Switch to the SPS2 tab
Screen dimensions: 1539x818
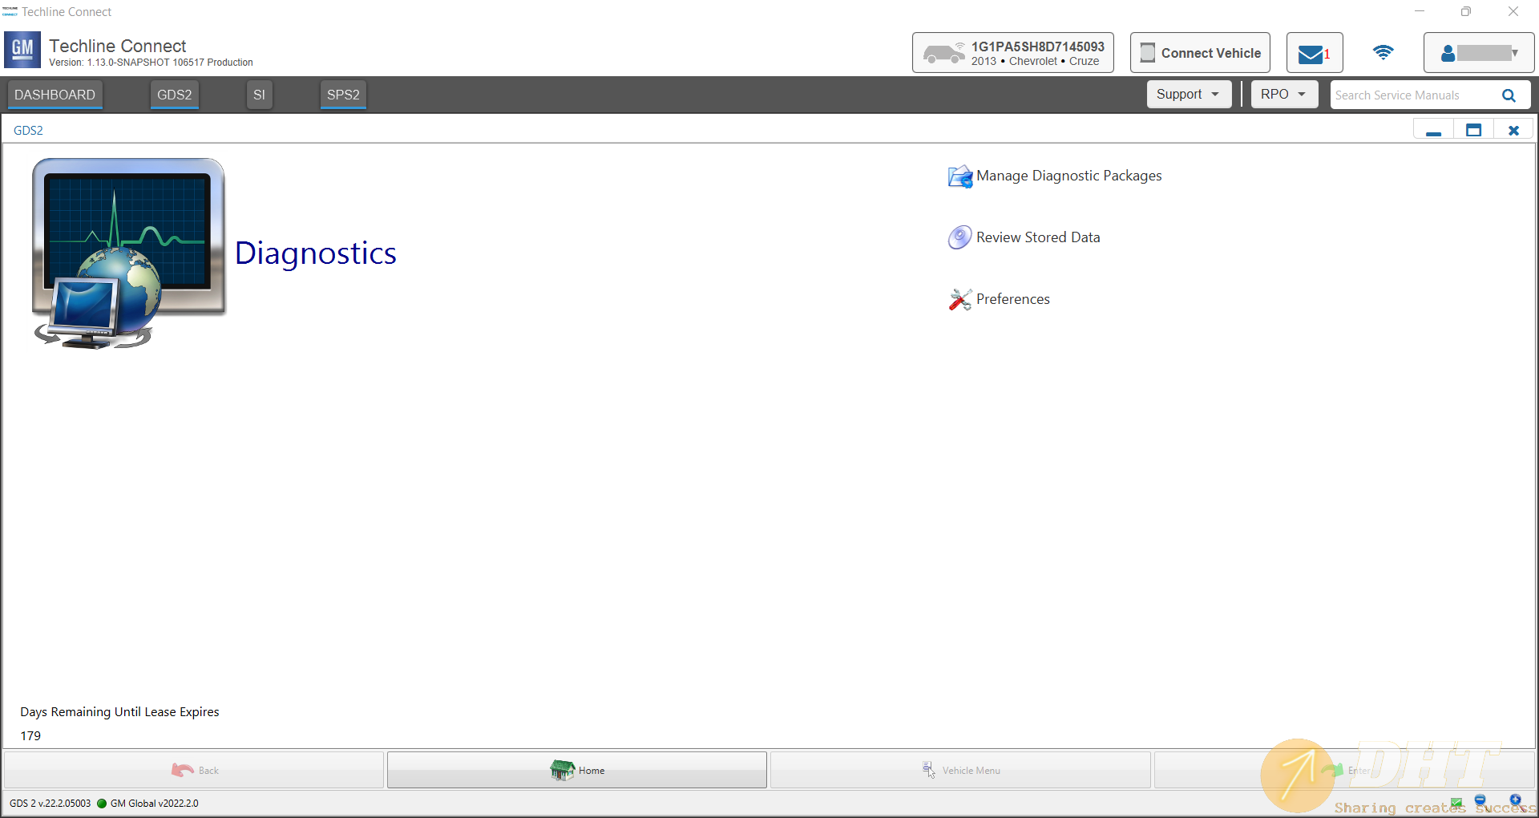point(343,95)
